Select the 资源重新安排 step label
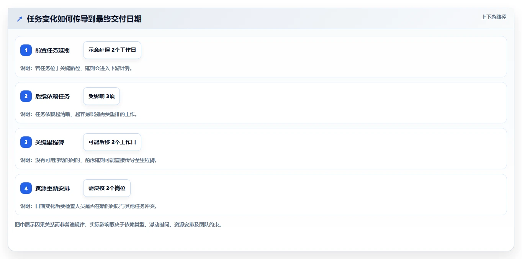Viewport: 522px width, 259px height. point(52,188)
